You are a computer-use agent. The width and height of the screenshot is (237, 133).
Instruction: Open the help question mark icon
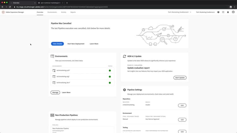tap(218, 12)
